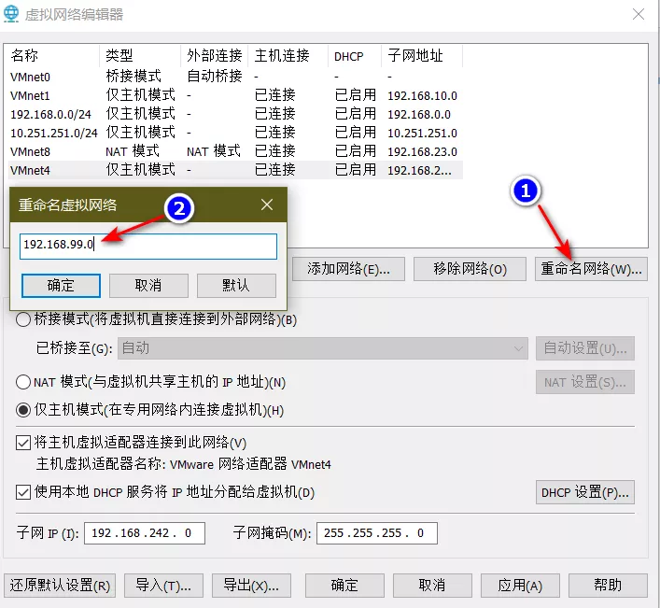
Task: Open the bridged-to adapter dropdown
Action: pos(322,348)
